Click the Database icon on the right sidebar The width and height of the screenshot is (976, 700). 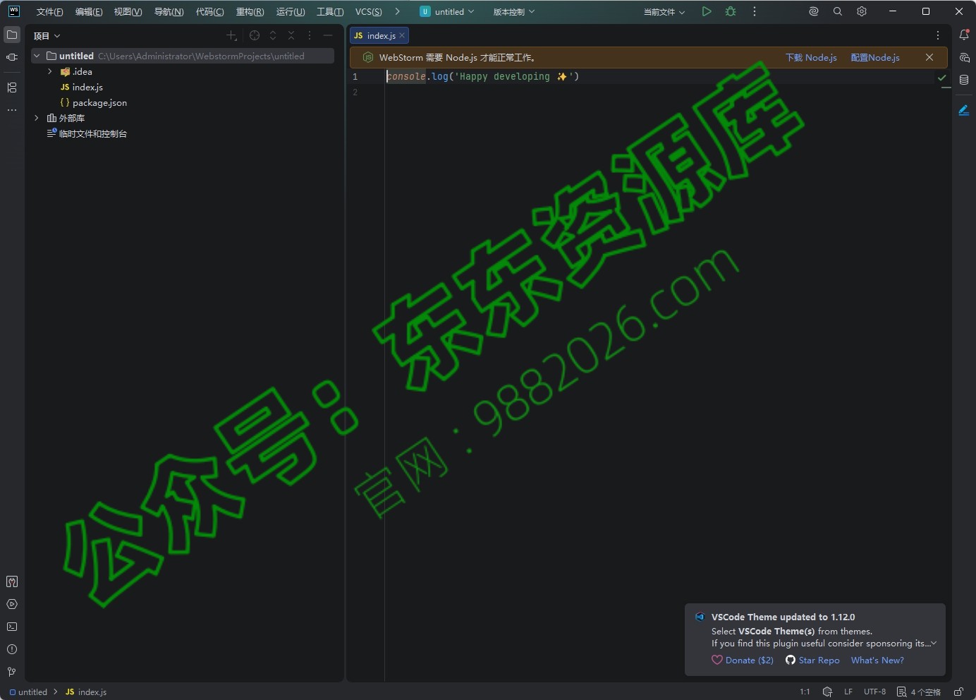point(965,80)
